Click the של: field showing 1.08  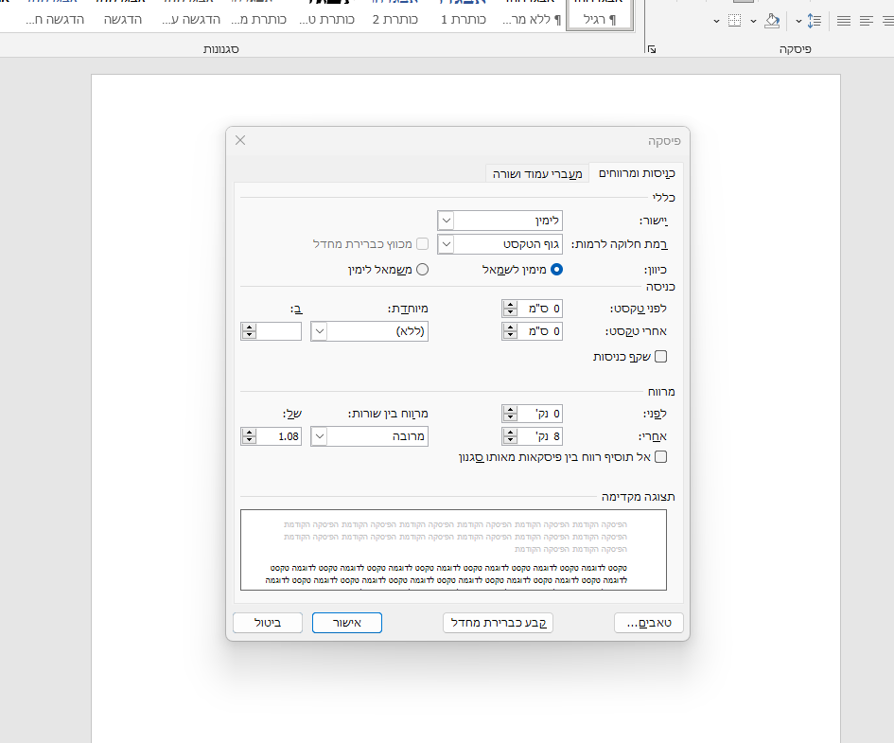[279, 436]
